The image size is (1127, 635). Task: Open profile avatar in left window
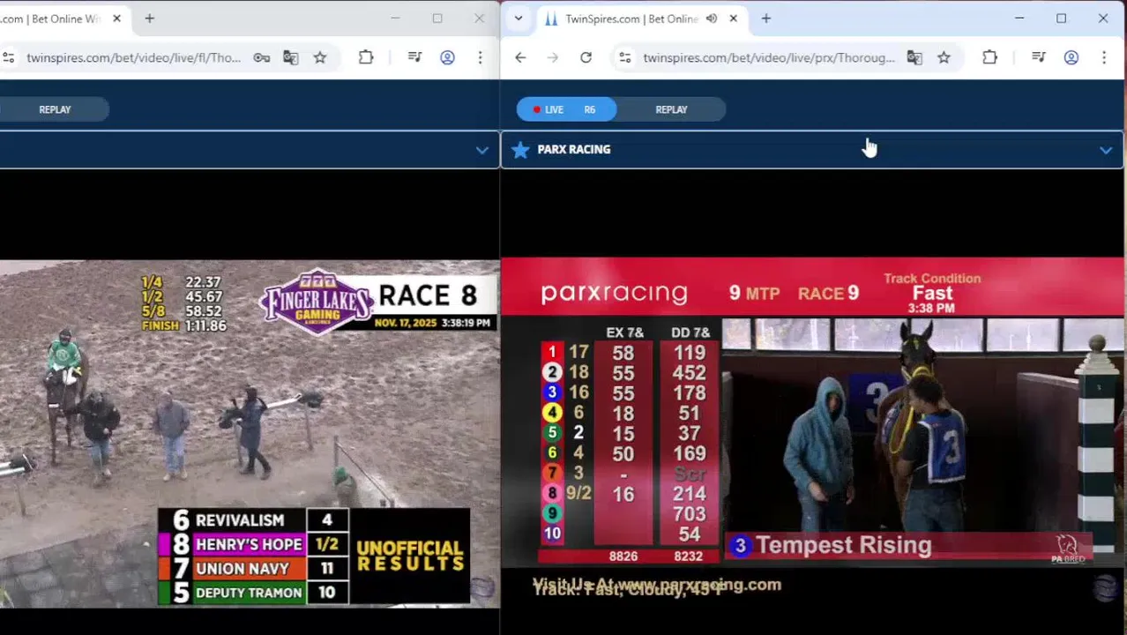point(447,57)
